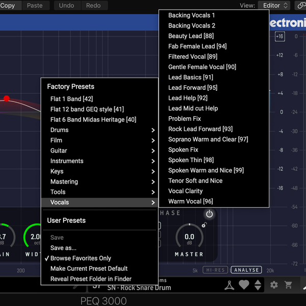Click the heart favorite icon in preset bar
The width and height of the screenshot is (306, 306).
244,285
